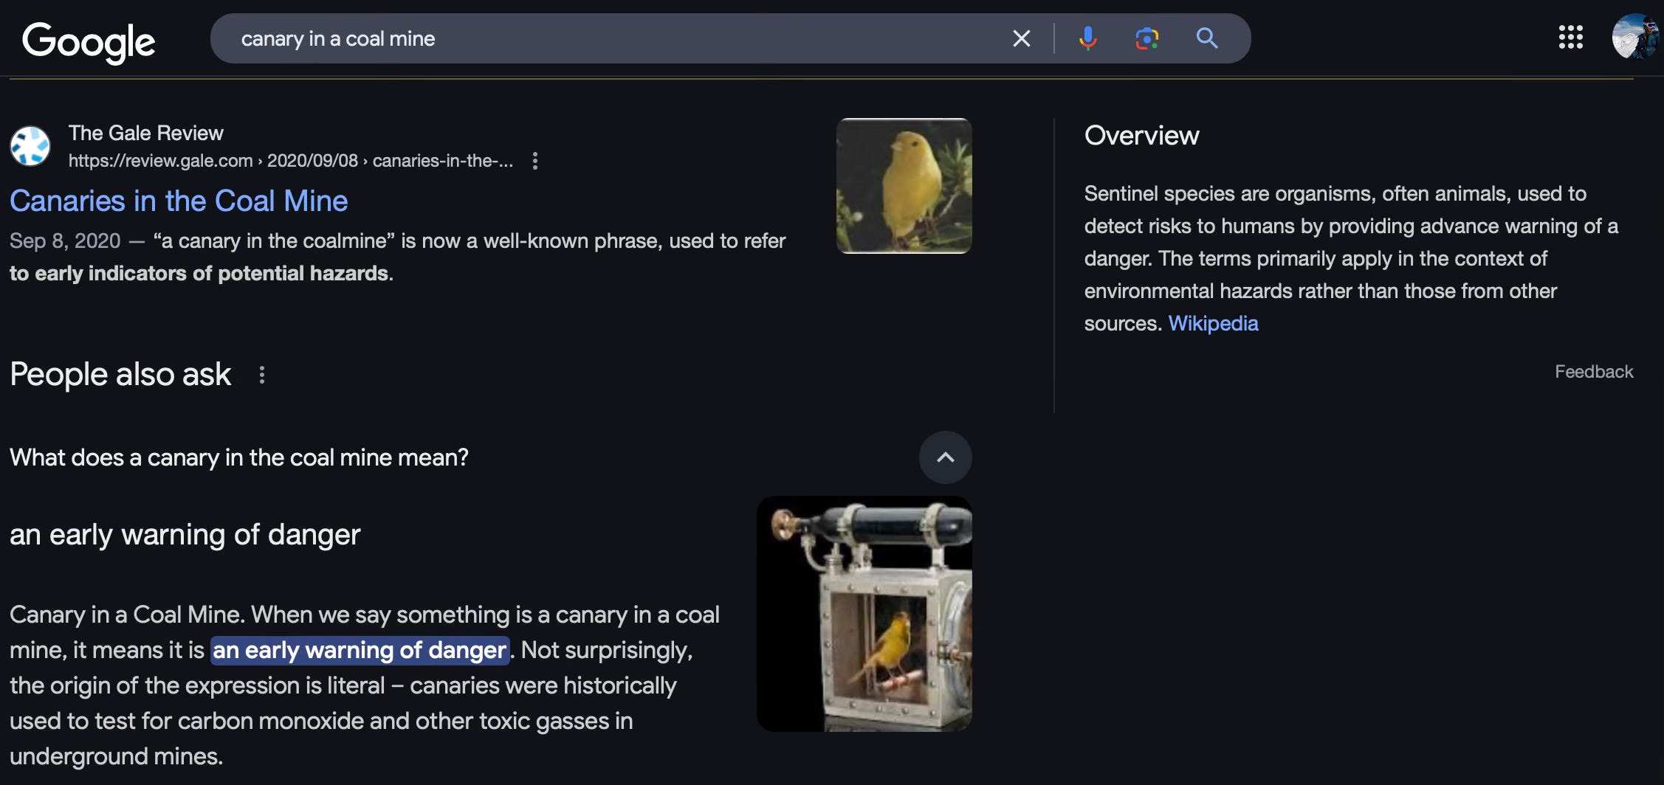The image size is (1664, 785).
Task: Submit search with the magnifying glass icon
Action: click(x=1206, y=38)
